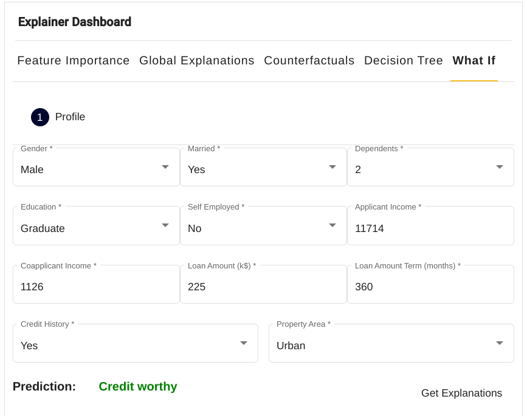
Task: Switch to Global Explanations tab
Action: (x=196, y=61)
